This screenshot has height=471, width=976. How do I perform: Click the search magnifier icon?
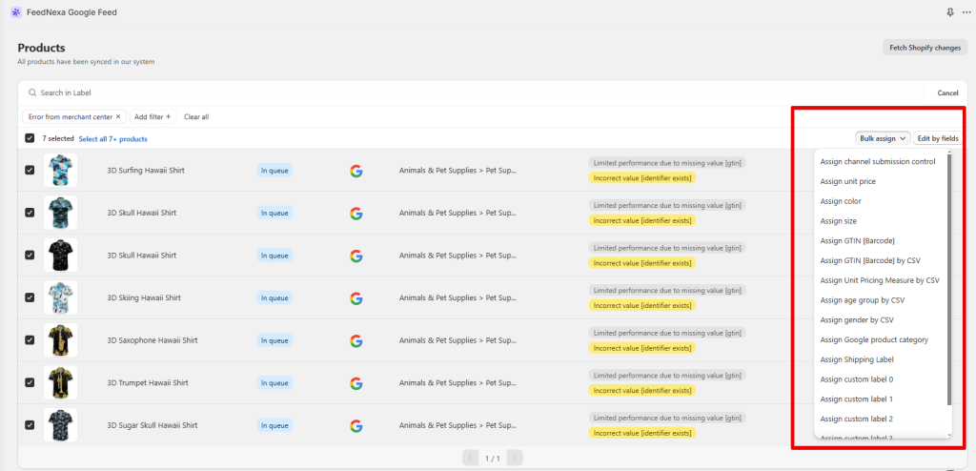click(x=32, y=92)
